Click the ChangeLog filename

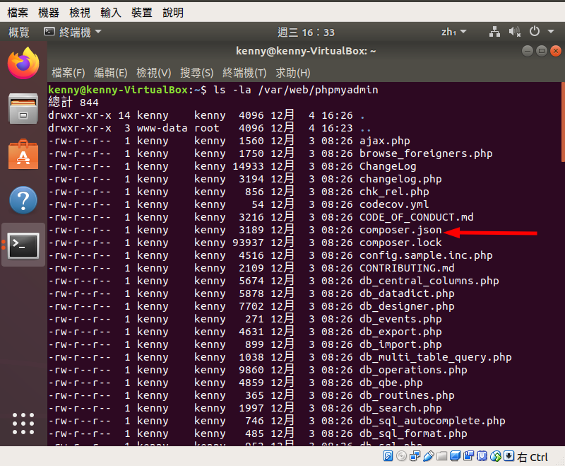[x=388, y=166]
